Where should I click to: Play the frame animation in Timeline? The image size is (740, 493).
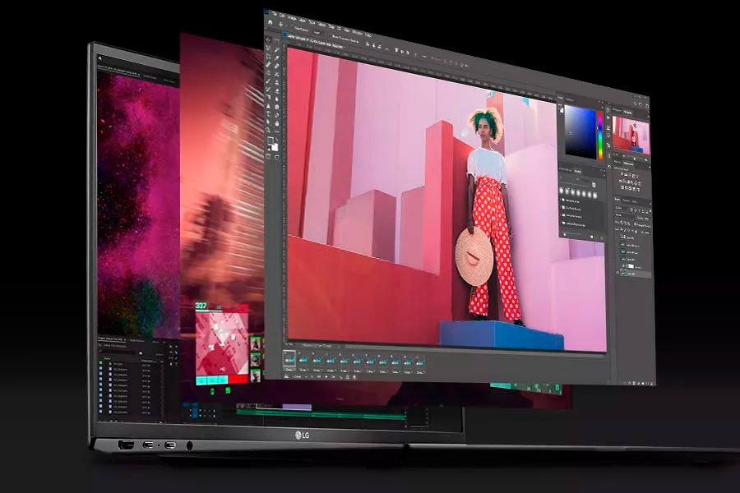326,377
